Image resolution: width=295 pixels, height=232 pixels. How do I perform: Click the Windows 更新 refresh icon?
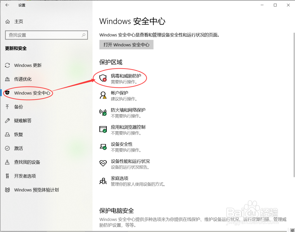pos(7,65)
